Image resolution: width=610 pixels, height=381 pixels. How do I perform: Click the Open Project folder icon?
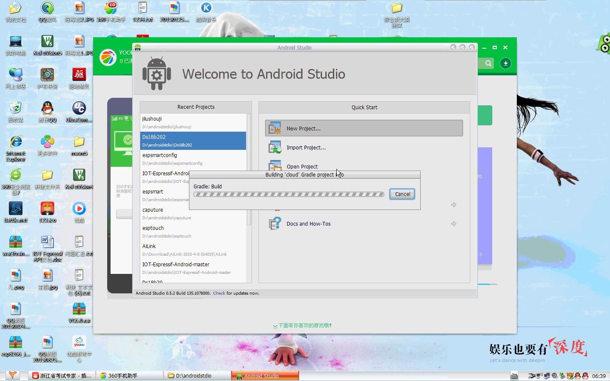[x=275, y=165]
